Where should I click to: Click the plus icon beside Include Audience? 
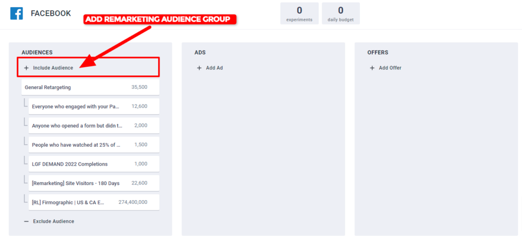point(27,68)
